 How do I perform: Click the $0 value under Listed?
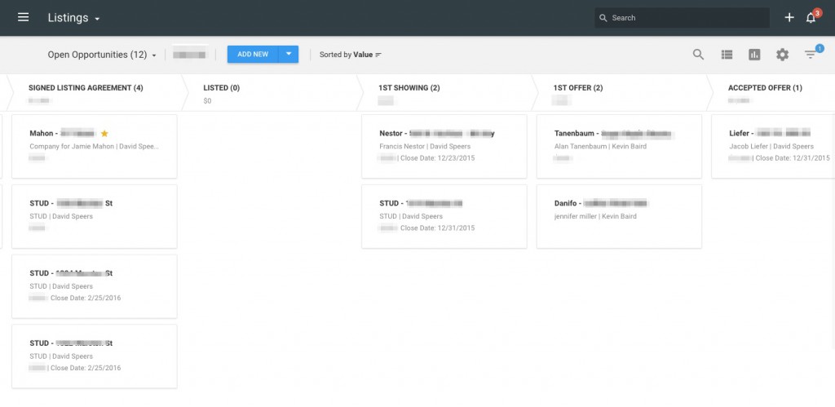click(207, 100)
